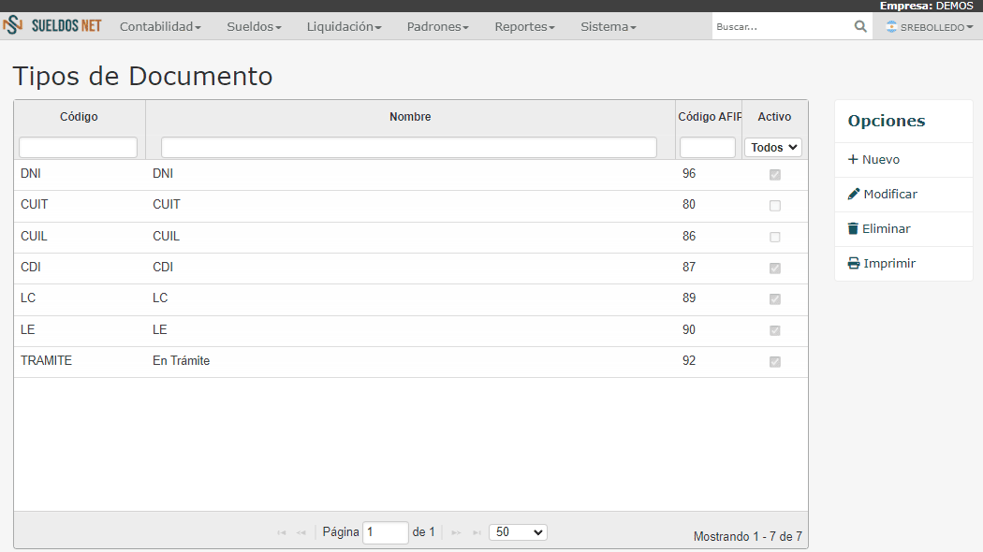Expand the SREBOLLEDO user dropdown
Image resolution: width=983 pixels, height=552 pixels.
929,27
